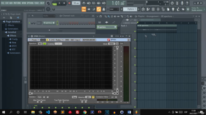This screenshot has width=206, height=115.
Task: Open the Tempo tapper icon
Action: point(178,9)
